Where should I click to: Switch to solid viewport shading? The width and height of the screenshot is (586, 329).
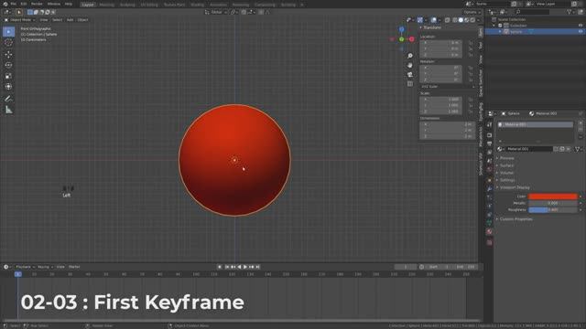(x=461, y=20)
